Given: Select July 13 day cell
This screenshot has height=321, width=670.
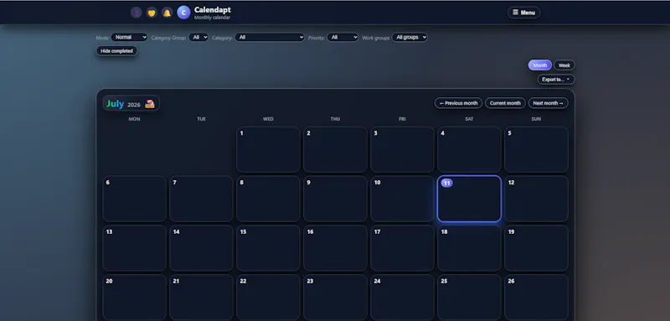Looking at the screenshot, I should click(135, 248).
